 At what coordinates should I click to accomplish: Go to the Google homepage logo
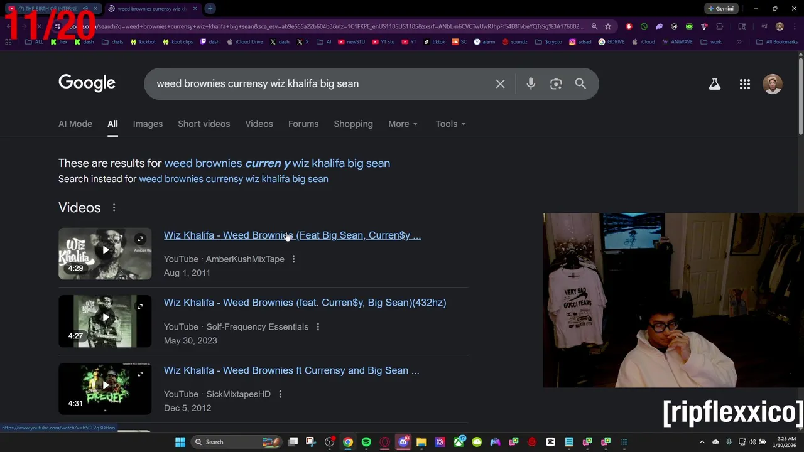(x=87, y=83)
